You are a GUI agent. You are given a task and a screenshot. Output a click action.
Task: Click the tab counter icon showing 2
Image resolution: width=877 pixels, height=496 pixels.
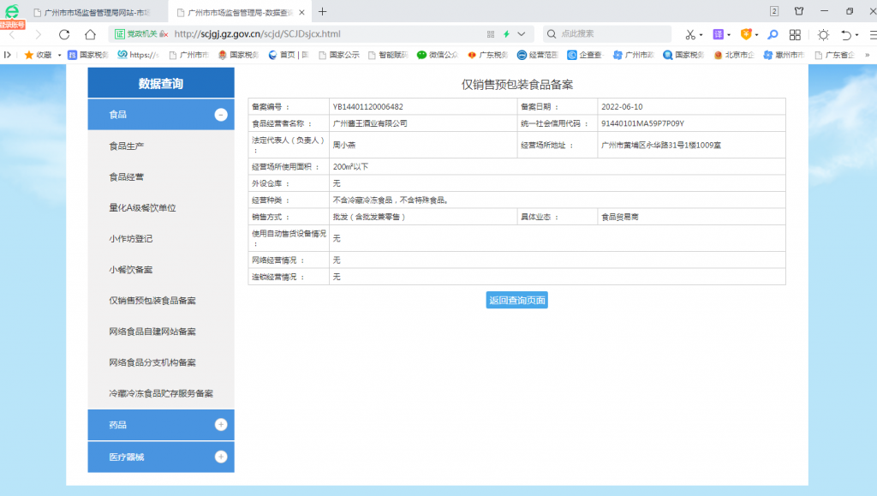tap(774, 11)
